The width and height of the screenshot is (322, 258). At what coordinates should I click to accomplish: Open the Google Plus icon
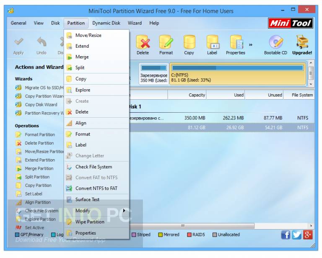click(308, 235)
